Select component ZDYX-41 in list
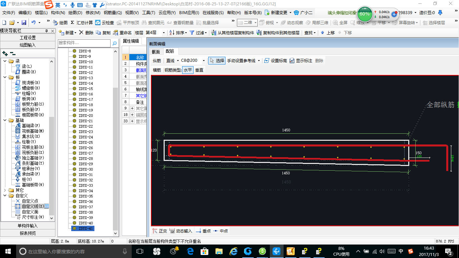The height and width of the screenshot is (258, 459). coord(83,228)
